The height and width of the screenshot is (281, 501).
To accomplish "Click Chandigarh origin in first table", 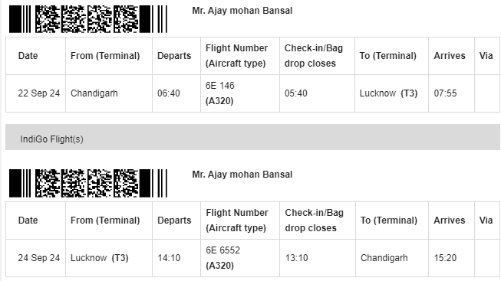I will click(x=94, y=93).
